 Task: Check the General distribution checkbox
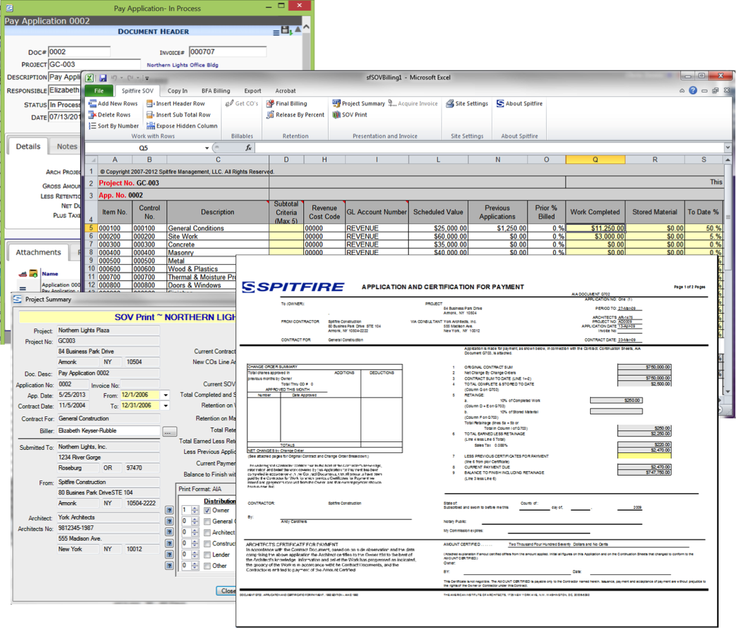point(207,522)
